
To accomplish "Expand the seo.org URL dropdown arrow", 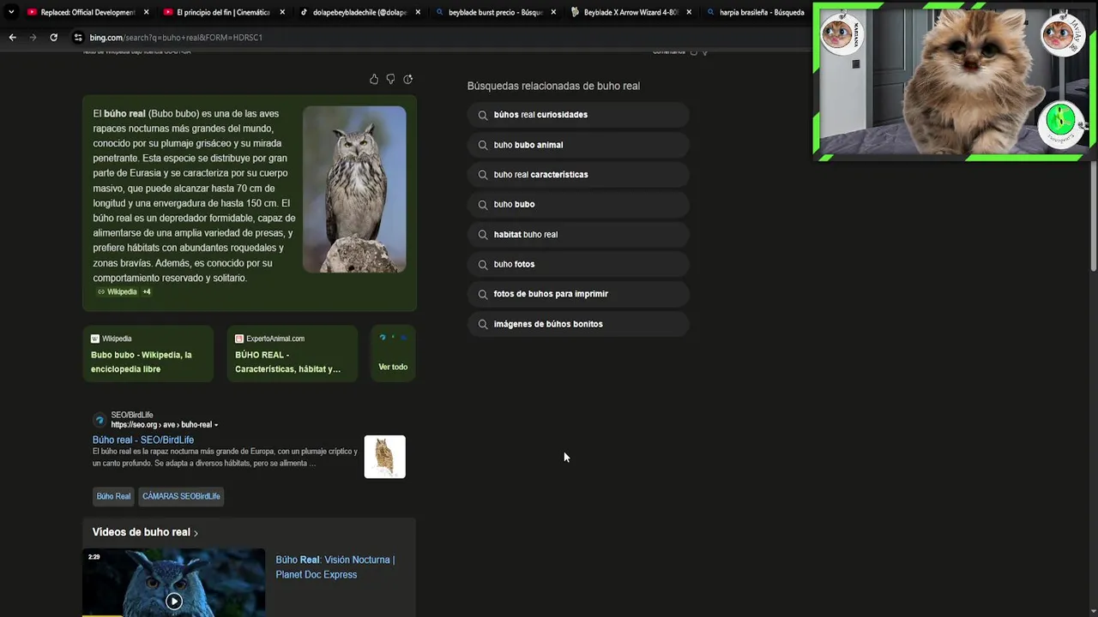I will tap(216, 425).
